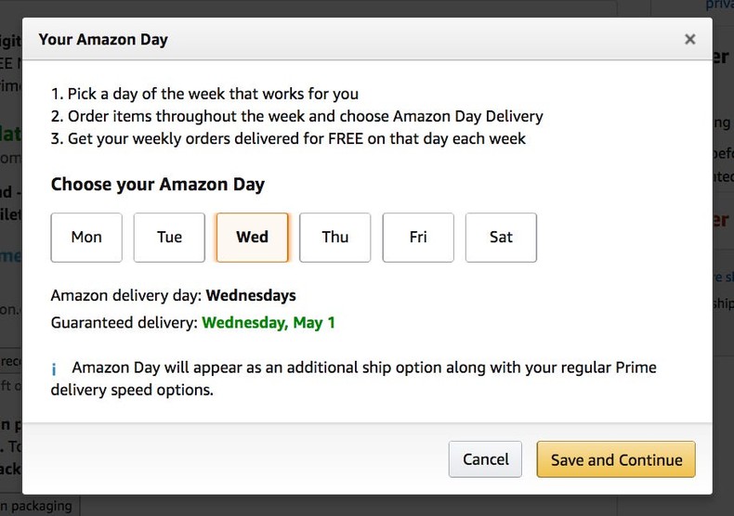
Task: Click the blue info icon
Action: pos(55,369)
